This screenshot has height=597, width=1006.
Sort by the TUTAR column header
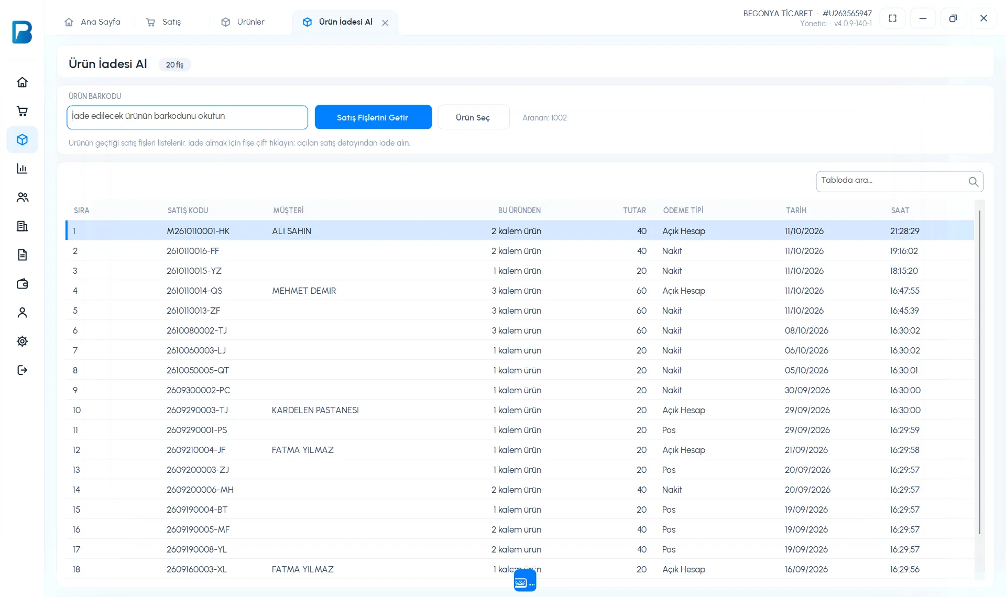634,211
